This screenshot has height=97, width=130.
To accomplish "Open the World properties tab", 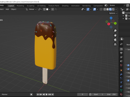I will click(121, 65).
